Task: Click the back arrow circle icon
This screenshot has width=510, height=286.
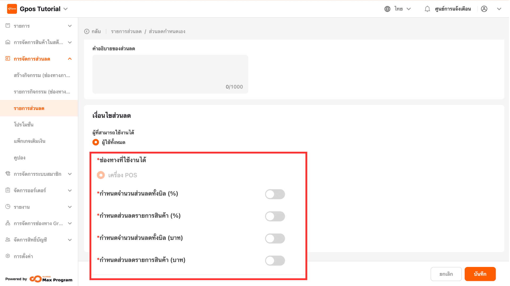Action: pos(87,32)
